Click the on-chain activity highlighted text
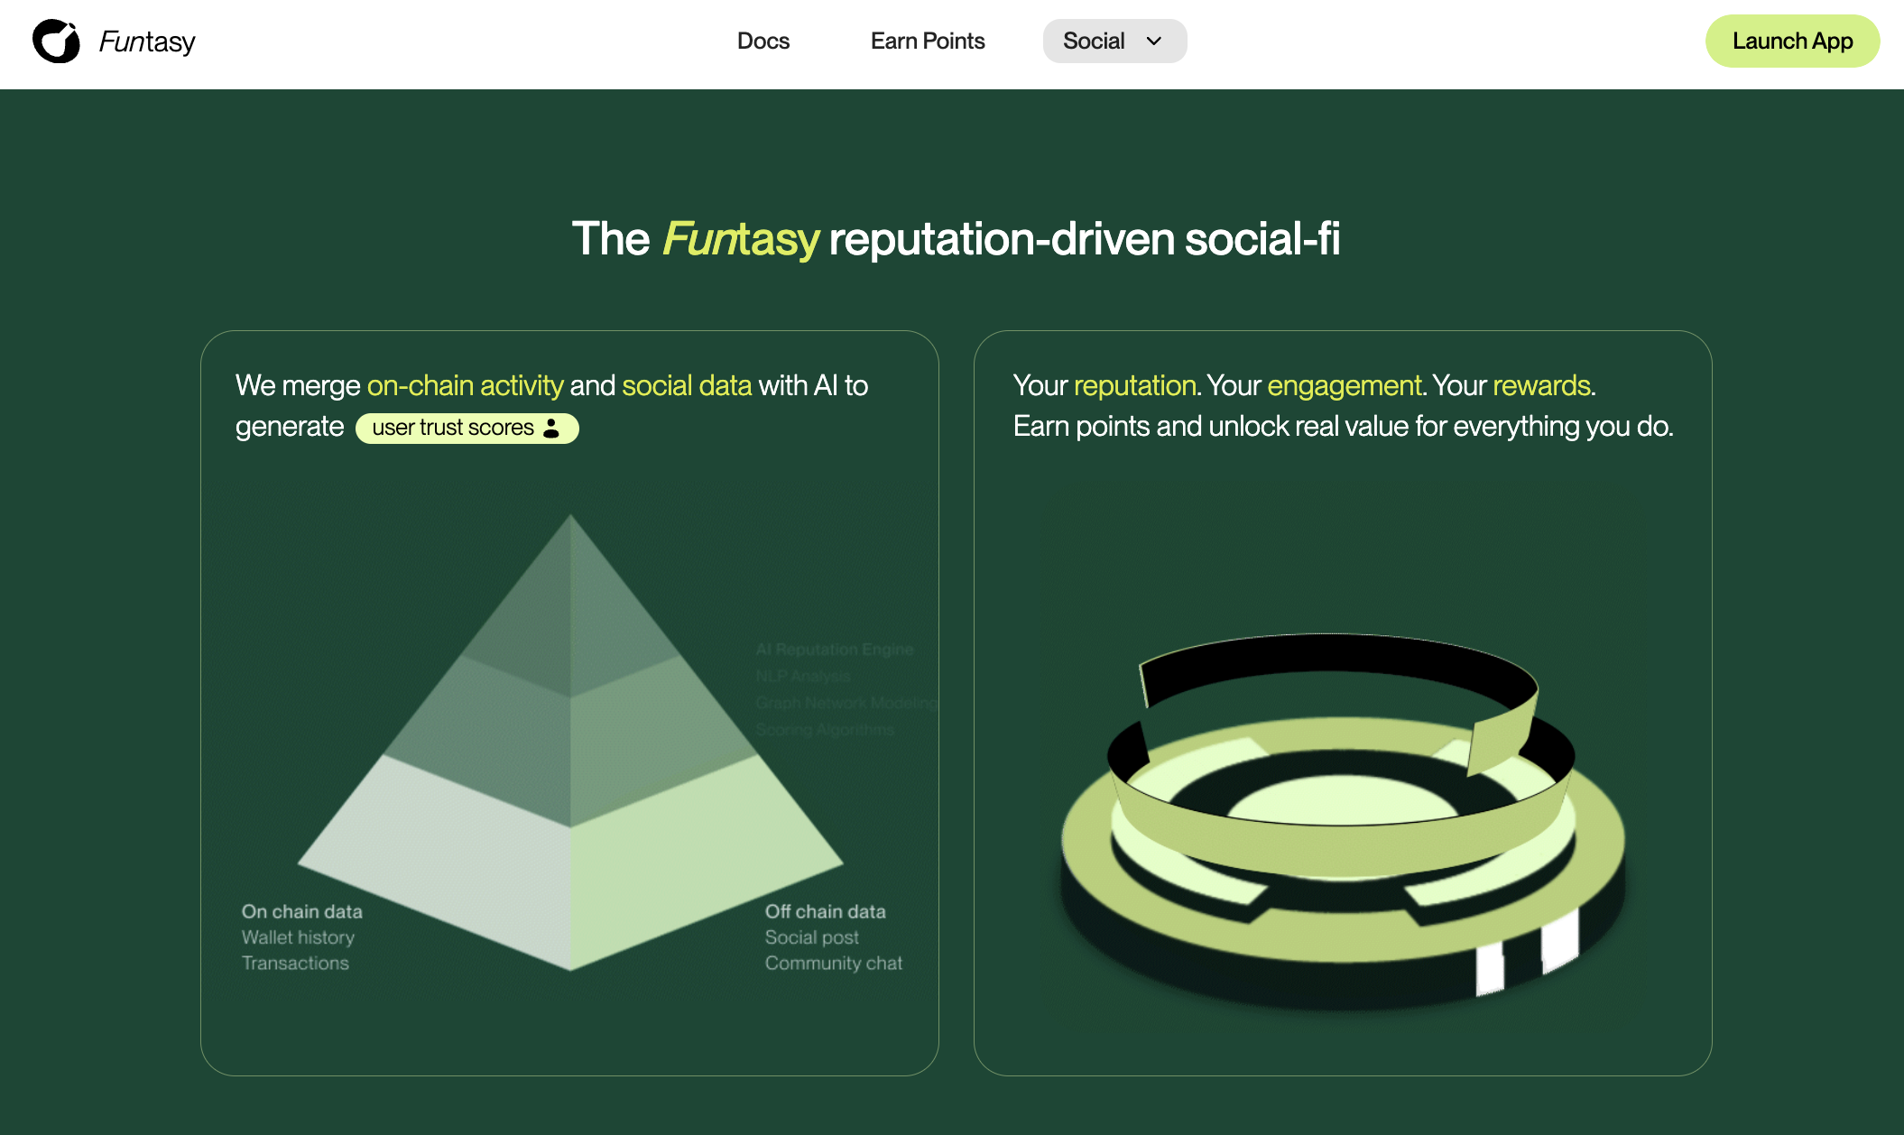The image size is (1904, 1135). (x=465, y=385)
